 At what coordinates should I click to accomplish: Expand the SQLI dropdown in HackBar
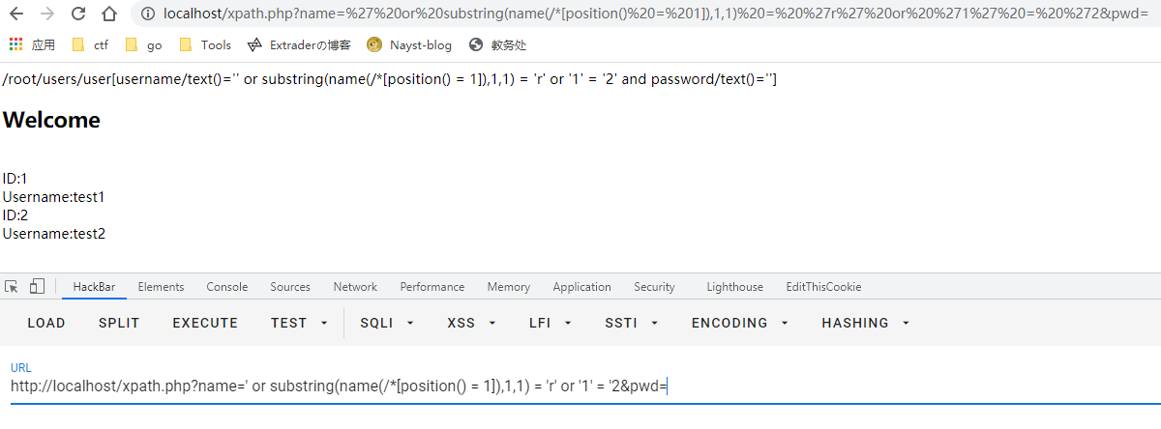[387, 323]
